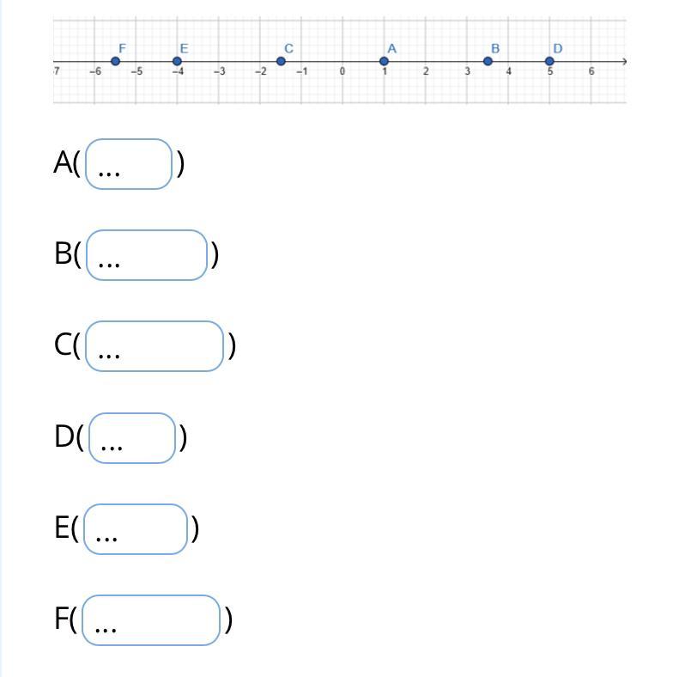Image resolution: width=673 pixels, height=677 pixels.
Task: Click the input field for point D
Action: 132,438
